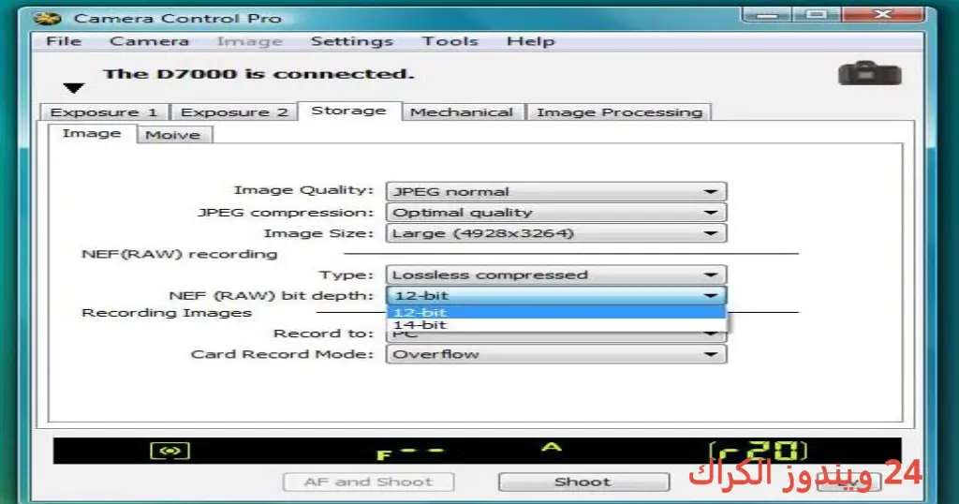Viewport: 959px width, 504px height.
Task: Open the Card Record Mode Overflow dropdown
Action: coord(556,354)
